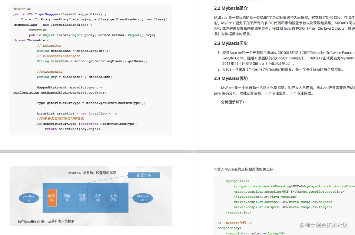Click the '<dependency>' tag line

click(x=230, y=228)
